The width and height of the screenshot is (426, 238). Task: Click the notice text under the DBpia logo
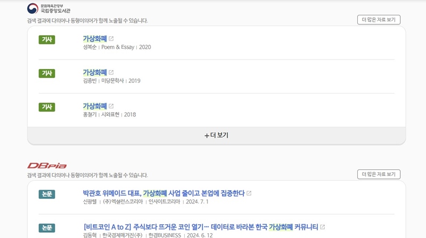point(87,175)
